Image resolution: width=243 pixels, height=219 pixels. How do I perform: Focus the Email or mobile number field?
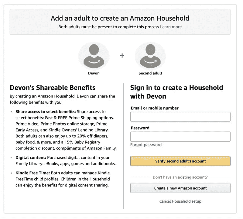pyautogui.click(x=180, y=117)
